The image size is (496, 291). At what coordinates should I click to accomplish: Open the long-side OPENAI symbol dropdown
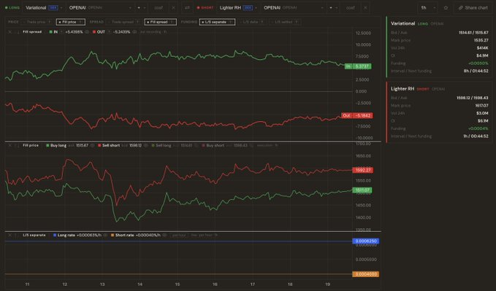point(100,7)
